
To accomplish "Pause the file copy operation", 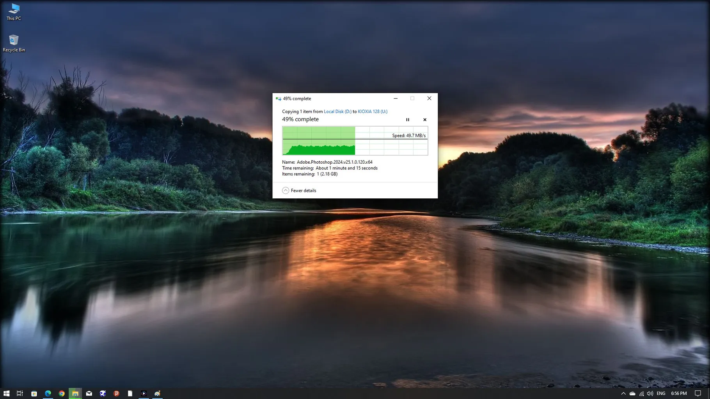I will (x=408, y=120).
